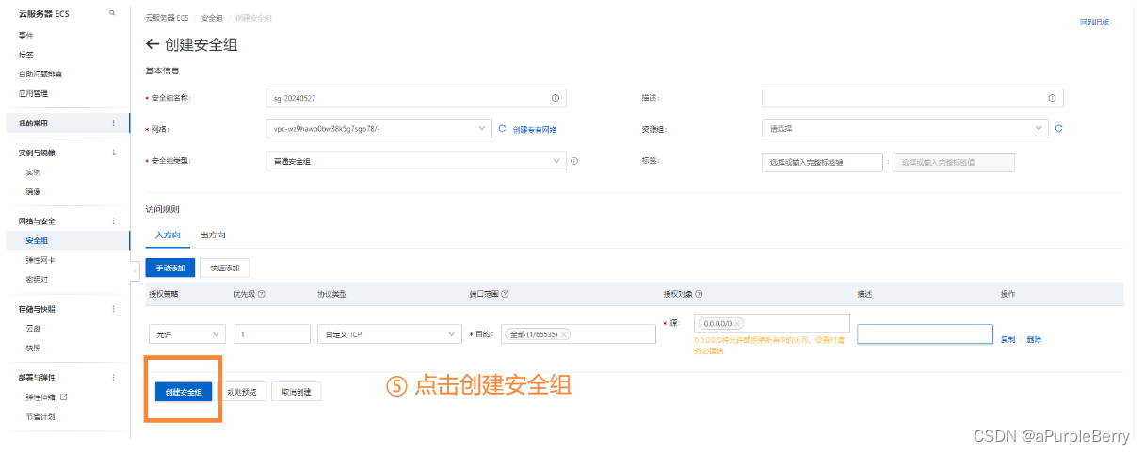
Task: Open 弹性伸缩 in the sidebar
Action: point(40,397)
